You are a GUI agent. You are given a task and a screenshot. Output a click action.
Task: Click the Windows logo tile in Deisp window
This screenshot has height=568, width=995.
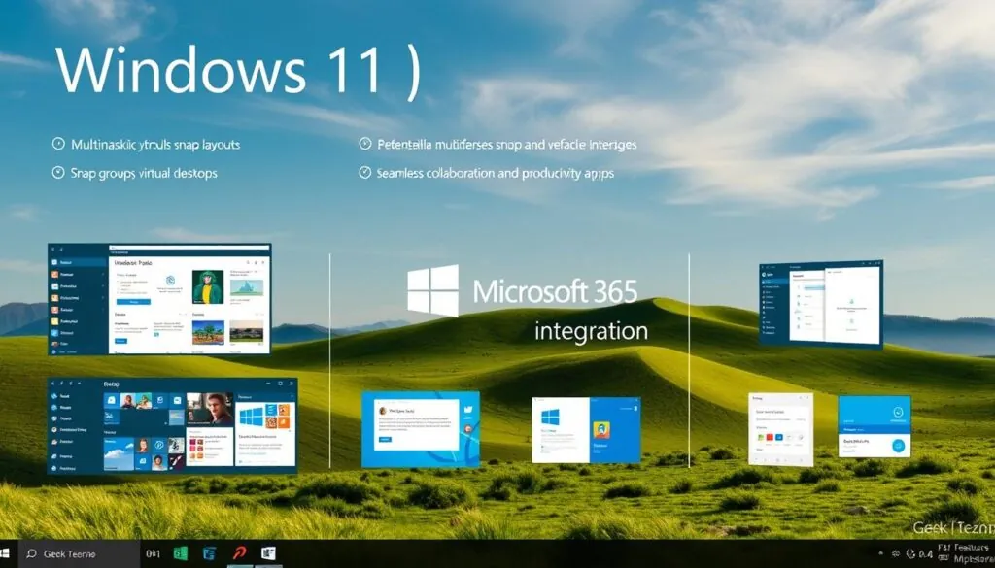click(251, 417)
